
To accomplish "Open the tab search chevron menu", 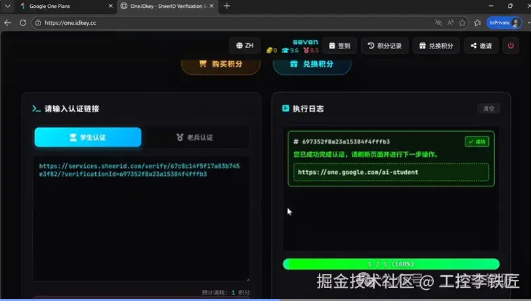I will [x=7, y=6].
